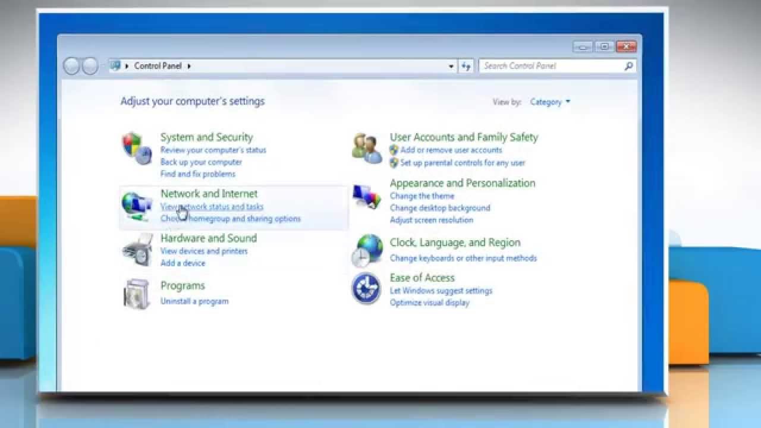The width and height of the screenshot is (761, 428).
Task: Maximize the Control Panel window
Action: (x=604, y=46)
